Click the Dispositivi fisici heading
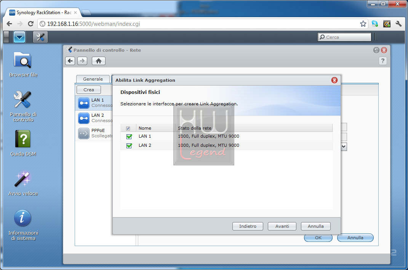 [140, 92]
